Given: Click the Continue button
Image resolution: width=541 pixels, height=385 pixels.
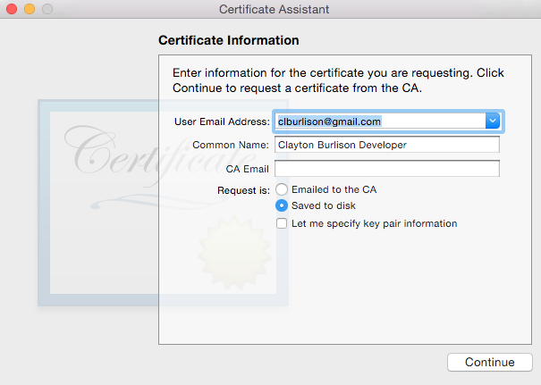Looking at the screenshot, I should coord(490,363).
